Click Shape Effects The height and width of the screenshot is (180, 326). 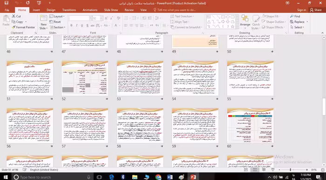273,27
